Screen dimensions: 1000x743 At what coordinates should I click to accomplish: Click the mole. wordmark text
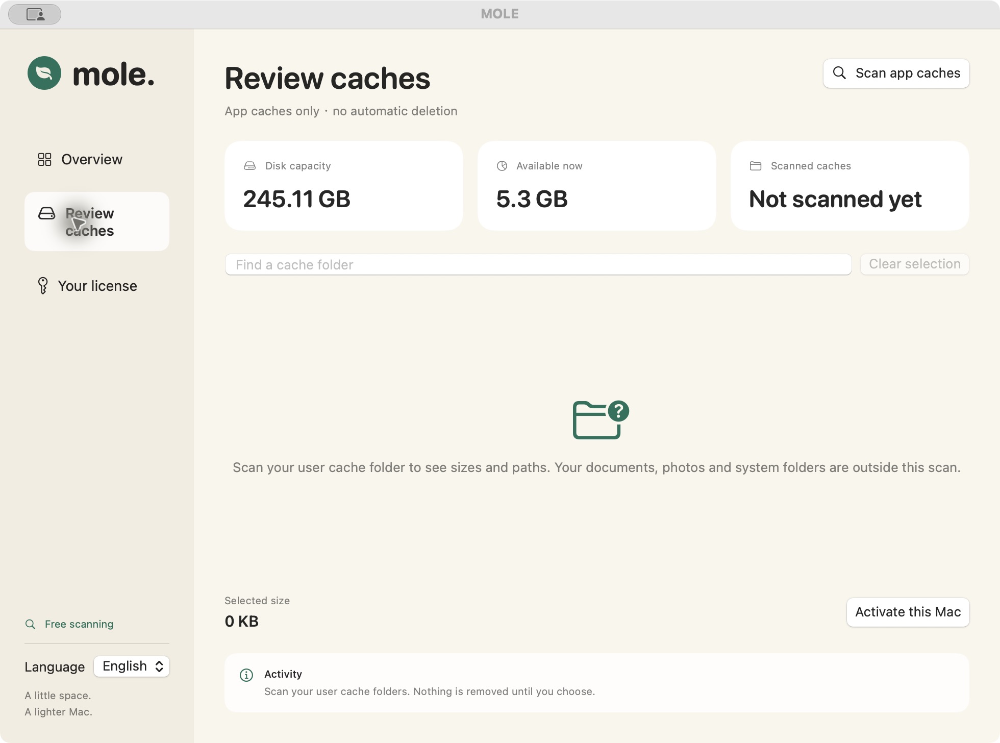coord(113,75)
